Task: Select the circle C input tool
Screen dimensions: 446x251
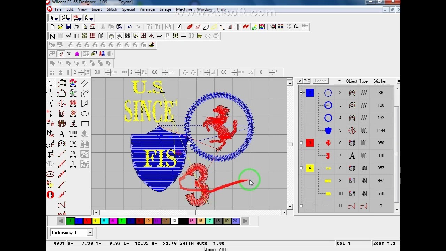Action: tap(62, 104)
